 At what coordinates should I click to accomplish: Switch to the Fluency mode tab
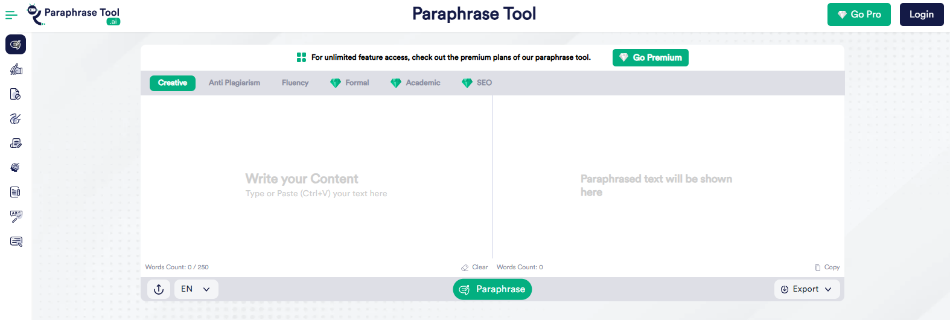coord(295,83)
